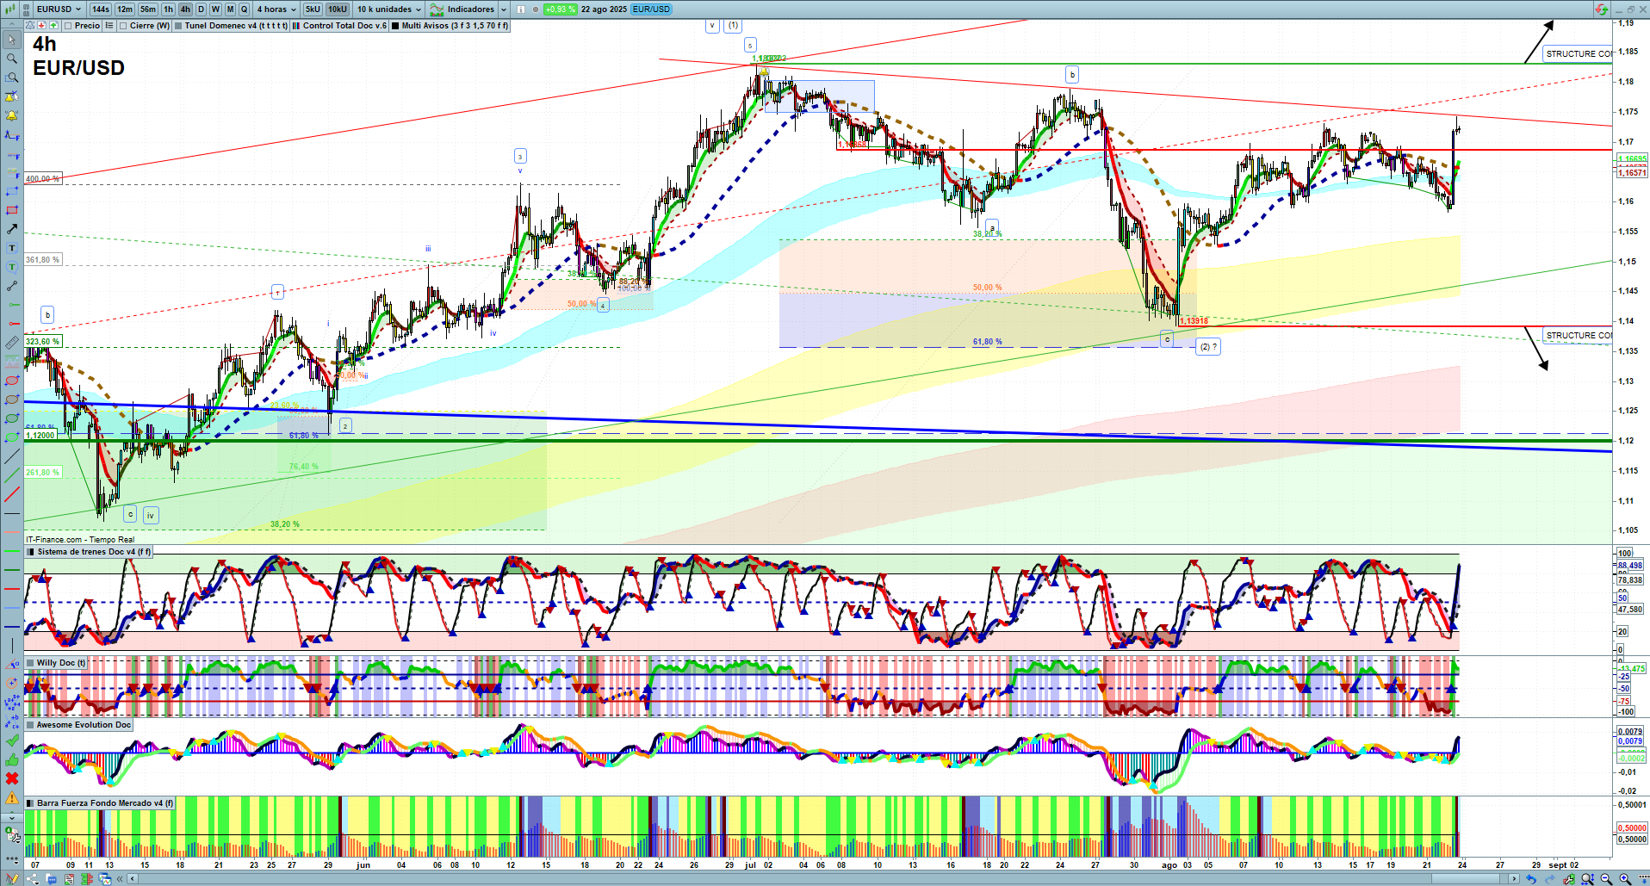Select the yellow warning triangle icon
Screen dimensions: 1650x886
(12, 798)
